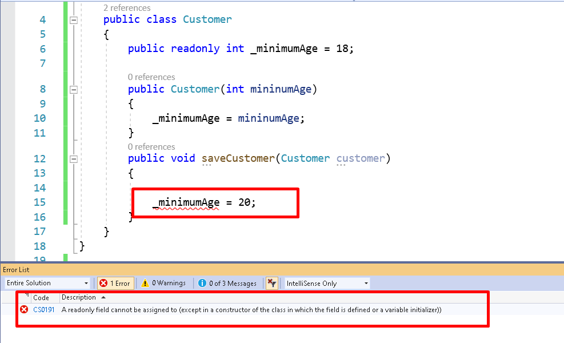Open the Entire Solution scope dropdown
Image resolution: width=564 pixels, height=343 pixels.
[87, 282]
